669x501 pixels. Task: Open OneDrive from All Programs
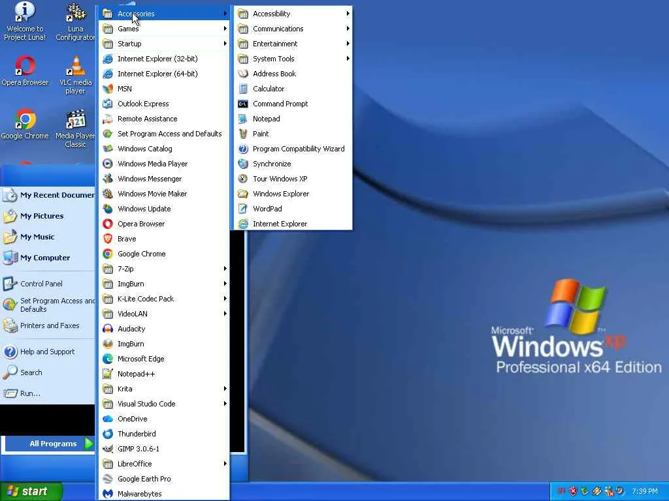[164, 419]
